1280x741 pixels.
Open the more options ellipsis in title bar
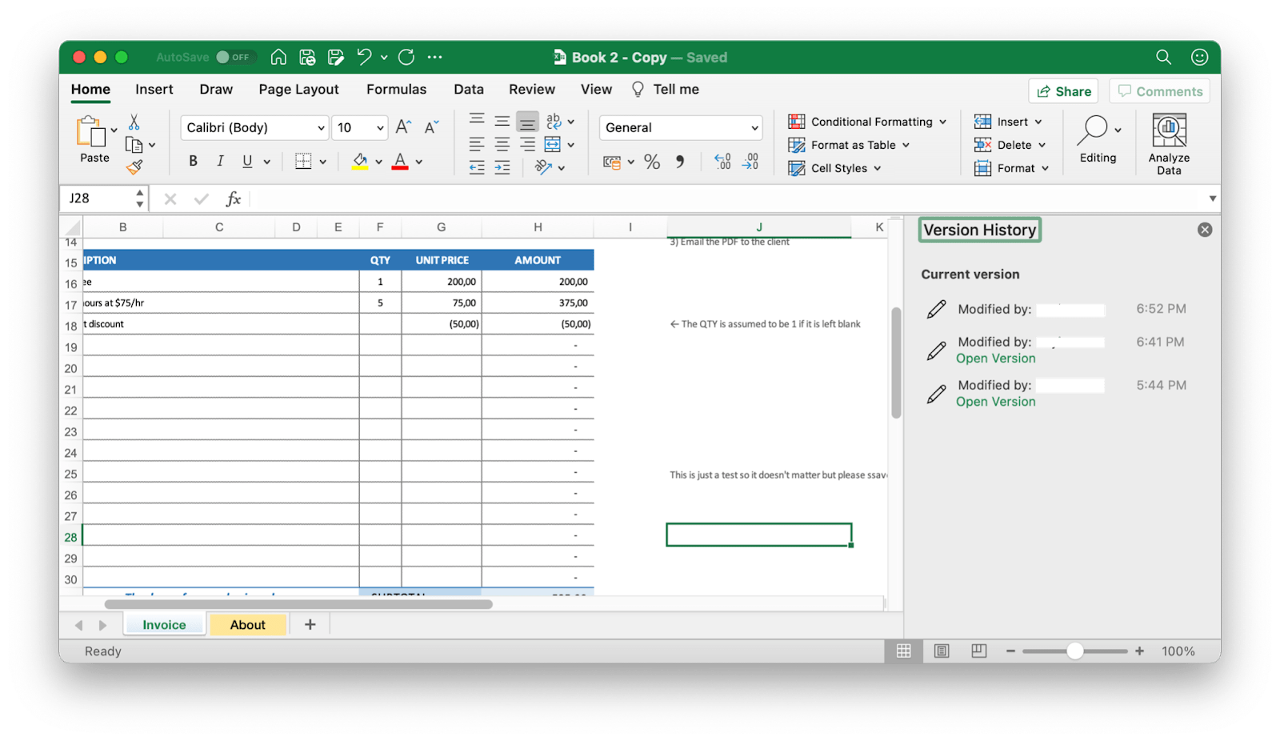pos(434,57)
